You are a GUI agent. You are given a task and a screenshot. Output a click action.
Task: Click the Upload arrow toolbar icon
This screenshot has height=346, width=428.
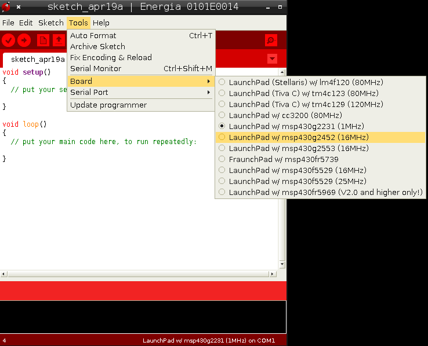[x=24, y=41]
